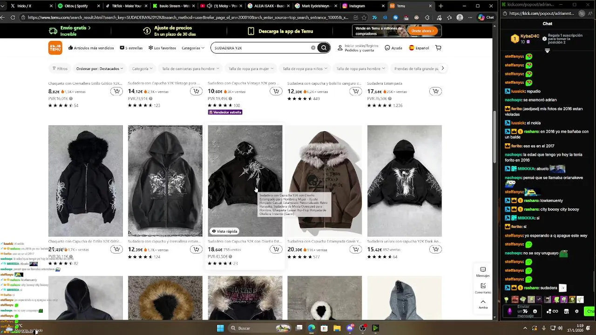596x335 pixels.
Task: Open File Explorer from the taskbar
Action: pyautogui.click(x=337, y=328)
